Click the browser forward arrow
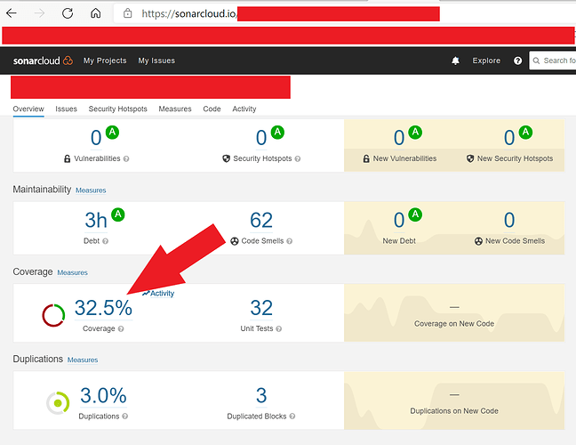 coord(39,13)
